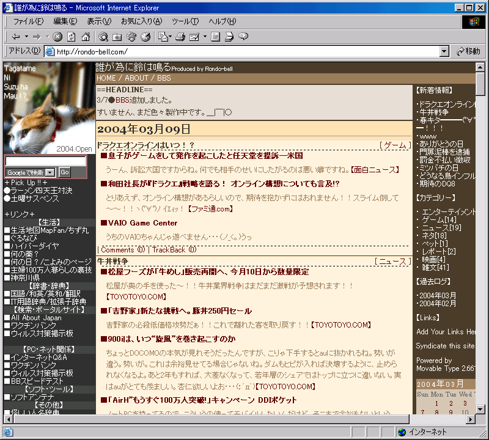Open the HOME link in site navigation
Screen dimensions: 489x440
pos(106,78)
